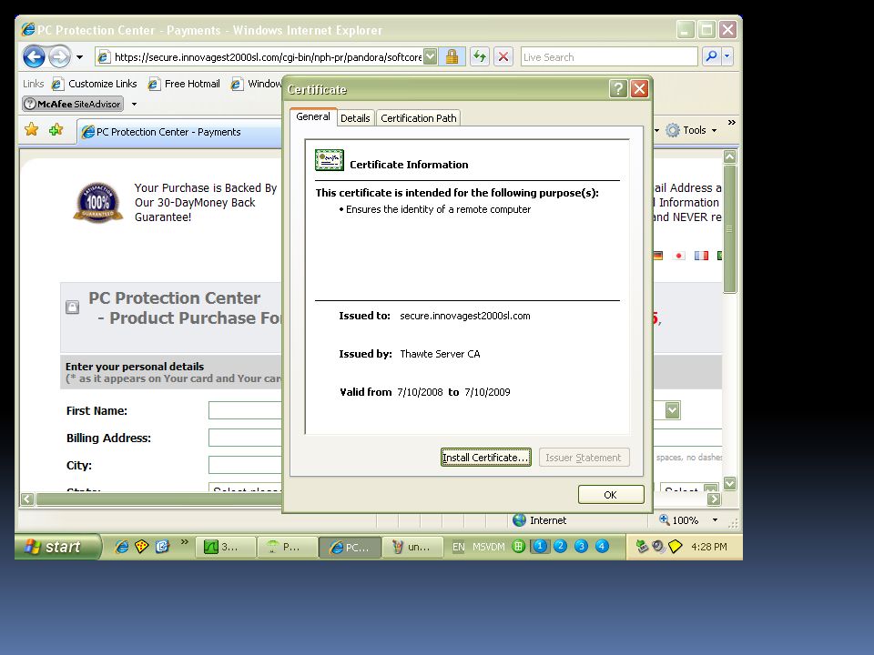Screen dimensions: 874x655
Task: Select the PC Protection Center - Payments tab
Action: [x=179, y=132]
